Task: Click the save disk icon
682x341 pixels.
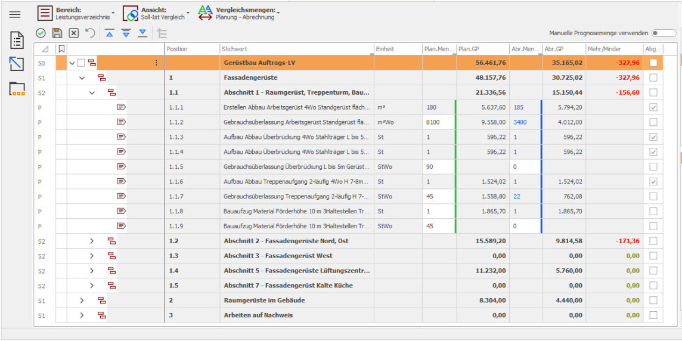Action: click(x=57, y=33)
